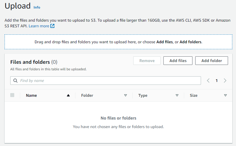
Task: Sort by Size column arrow
Action: (x=225, y=95)
